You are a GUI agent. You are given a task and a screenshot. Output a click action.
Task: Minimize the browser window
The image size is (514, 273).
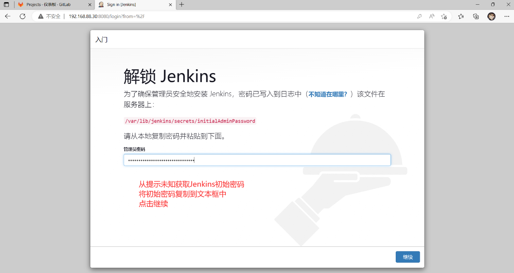pos(477,5)
